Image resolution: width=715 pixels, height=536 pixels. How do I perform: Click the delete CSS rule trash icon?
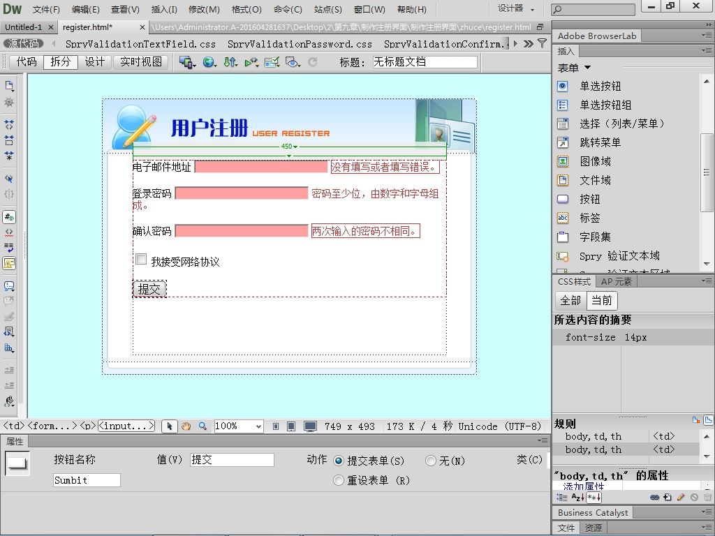(707, 497)
